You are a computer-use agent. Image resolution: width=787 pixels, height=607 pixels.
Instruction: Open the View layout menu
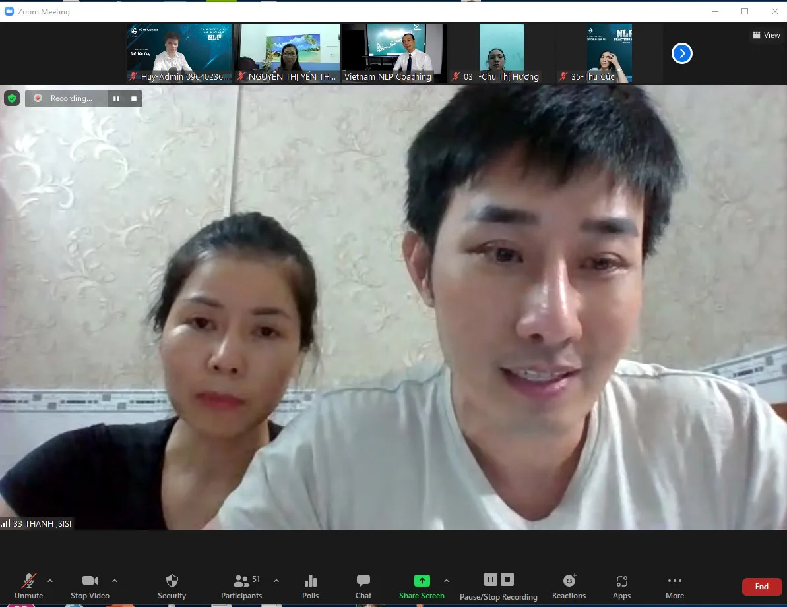767,35
